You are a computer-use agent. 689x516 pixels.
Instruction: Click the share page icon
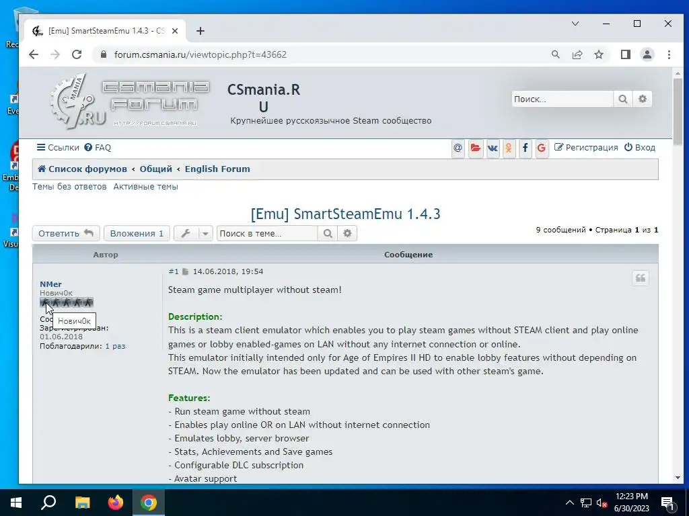point(577,54)
